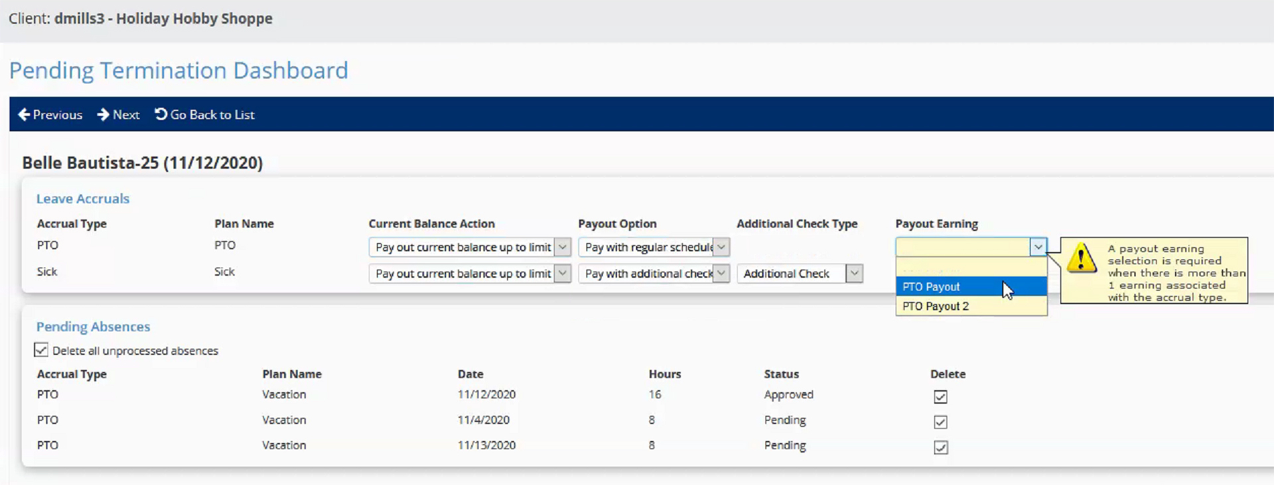Uncheck Delete for the 11/4/2020 Pending absence
The height and width of the screenshot is (485, 1274).
pyautogui.click(x=940, y=421)
